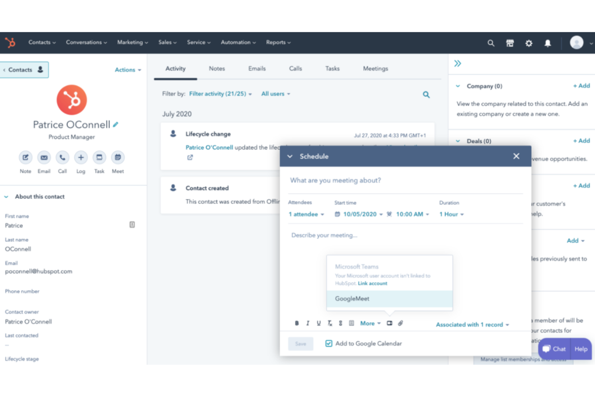Select GoogleMeet video conference option
The image size is (595, 397).
(390, 299)
